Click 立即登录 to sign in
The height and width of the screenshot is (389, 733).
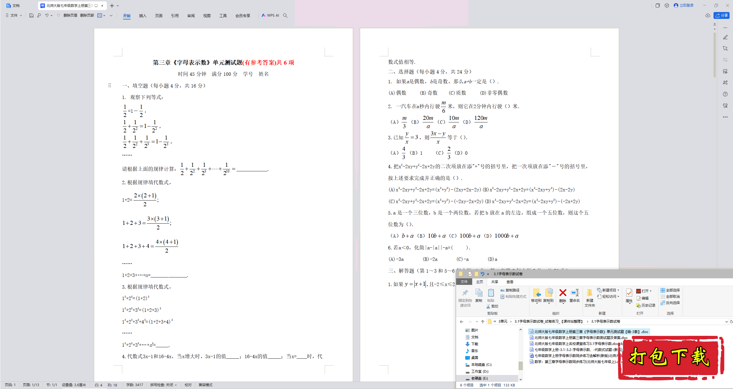tap(684, 5)
